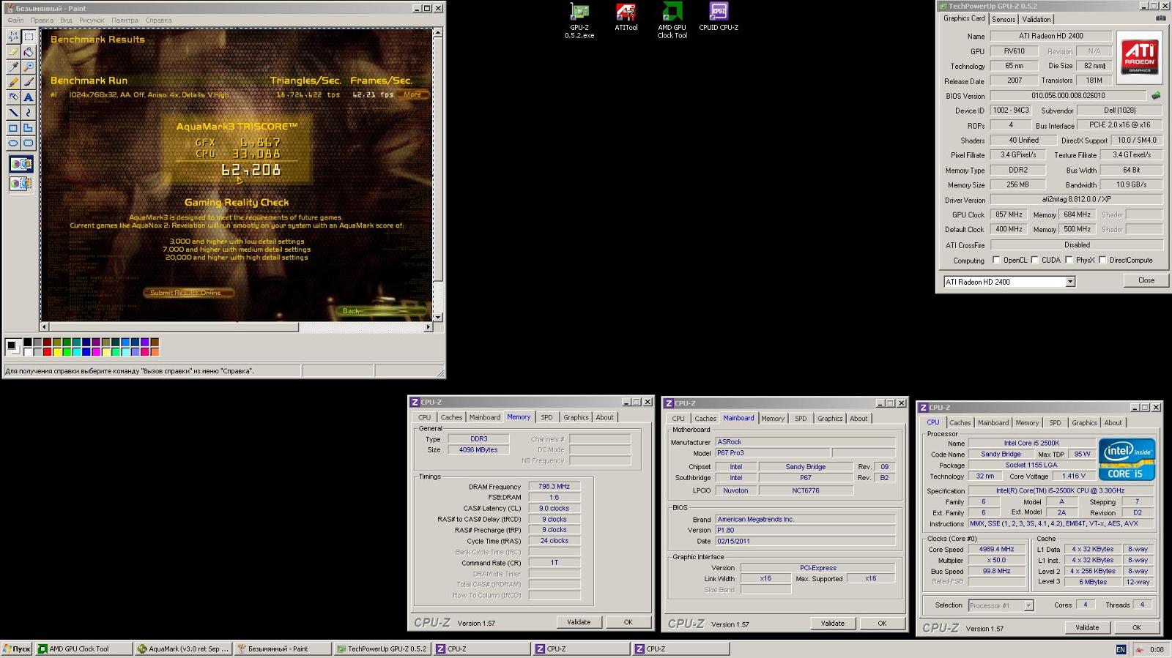Switch to the Sensors tab in GPU-Z

click(1004, 19)
